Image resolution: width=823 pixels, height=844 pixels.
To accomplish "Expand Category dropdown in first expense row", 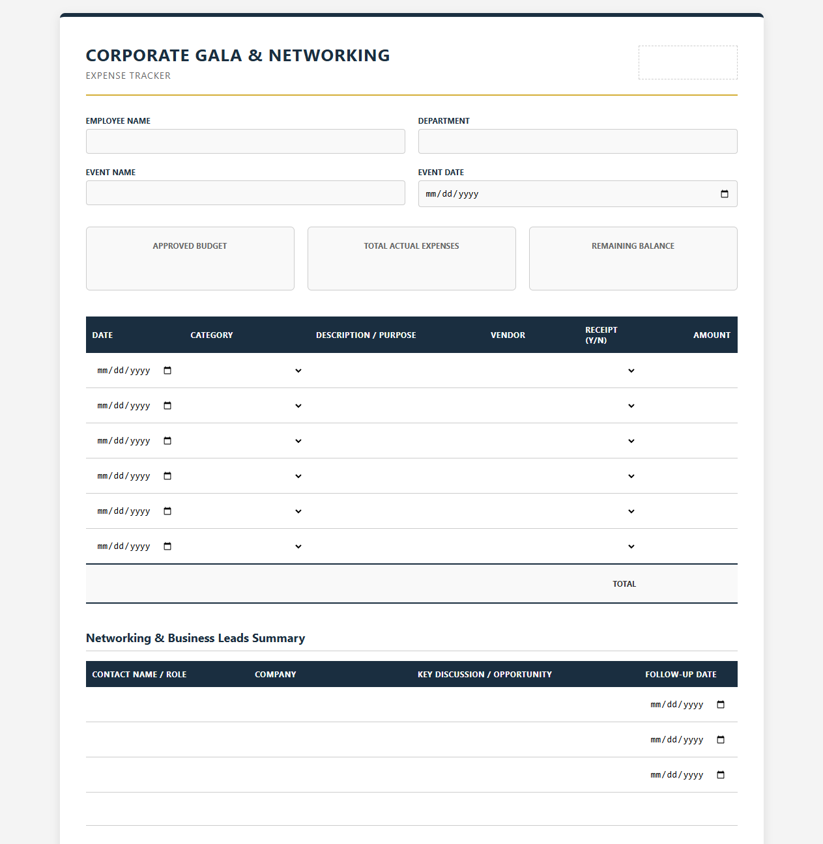I will click(x=247, y=371).
